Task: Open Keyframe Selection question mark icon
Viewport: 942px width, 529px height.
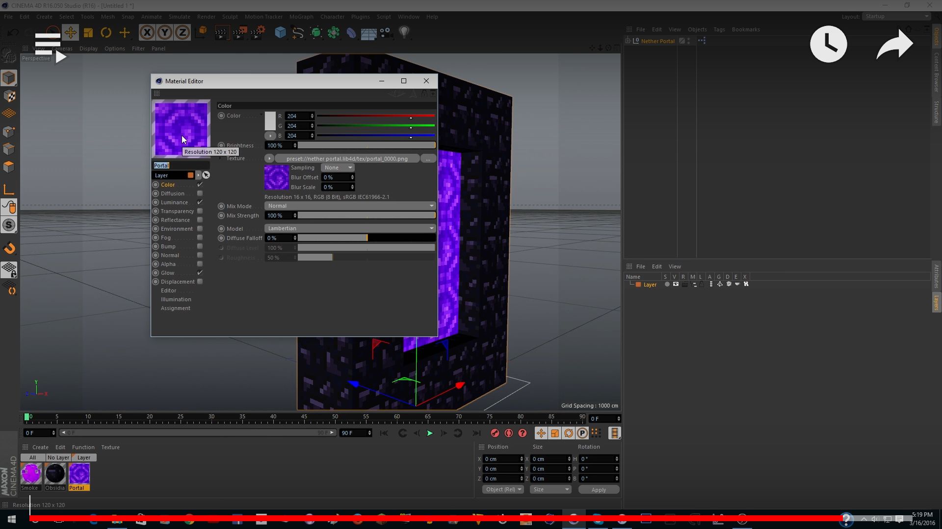Action: coord(523,433)
